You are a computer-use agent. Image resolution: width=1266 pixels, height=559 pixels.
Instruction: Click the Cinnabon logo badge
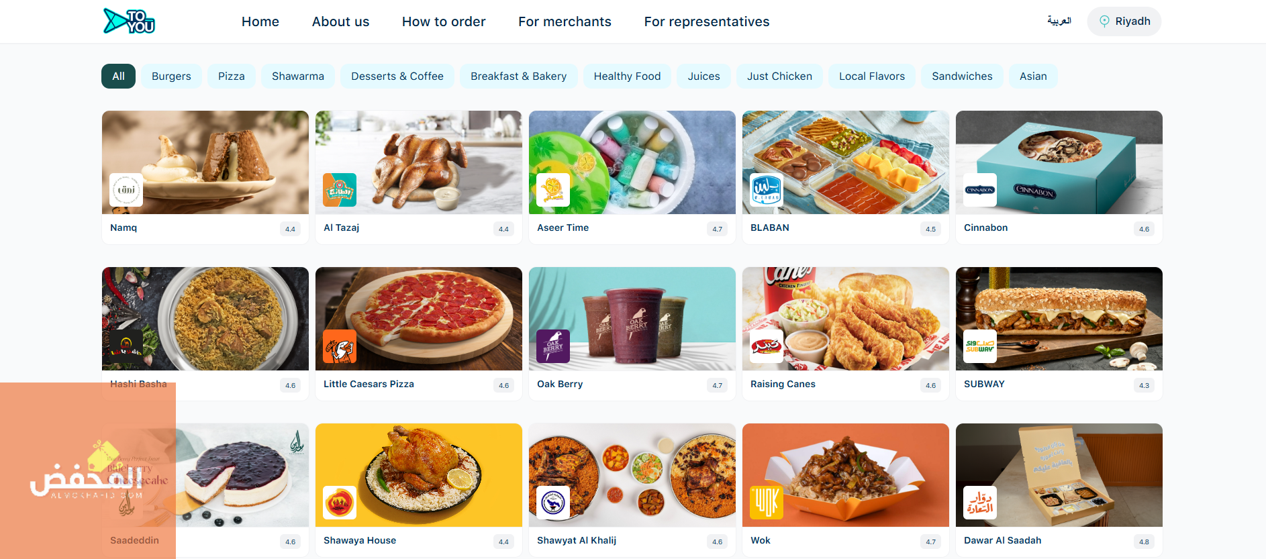click(x=980, y=190)
